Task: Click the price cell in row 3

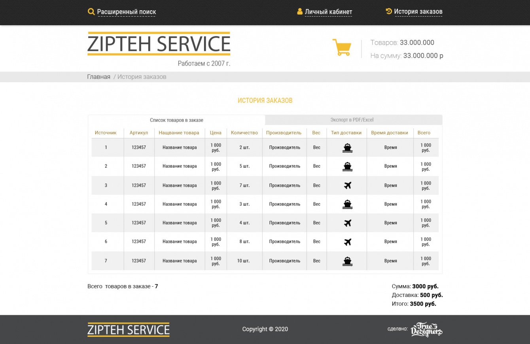Action: click(x=216, y=185)
